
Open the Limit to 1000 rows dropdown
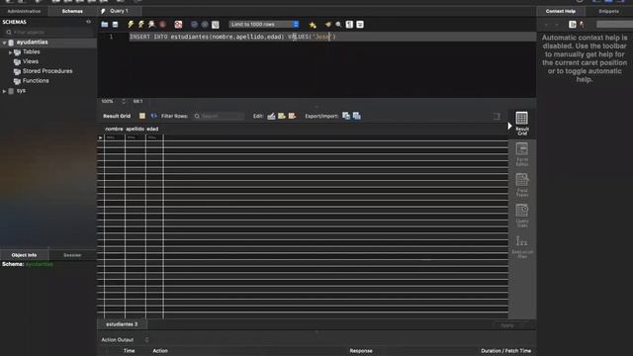click(264, 25)
